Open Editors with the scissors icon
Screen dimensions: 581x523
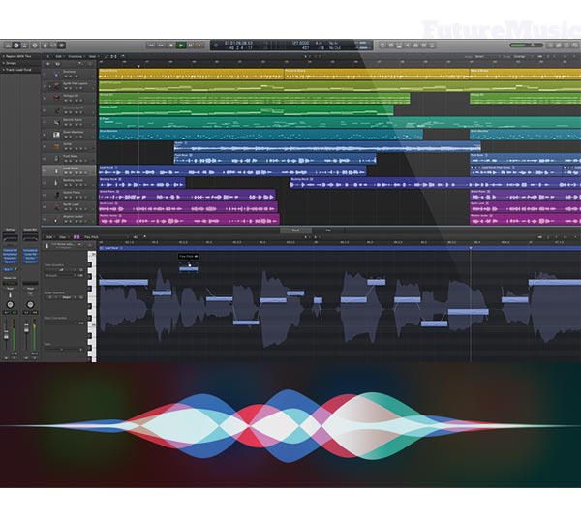(x=62, y=46)
